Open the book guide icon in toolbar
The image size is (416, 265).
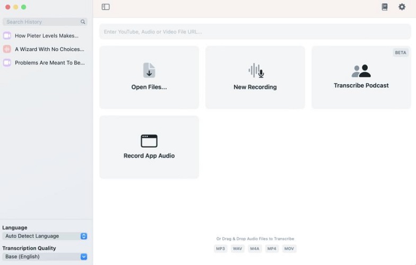click(384, 7)
